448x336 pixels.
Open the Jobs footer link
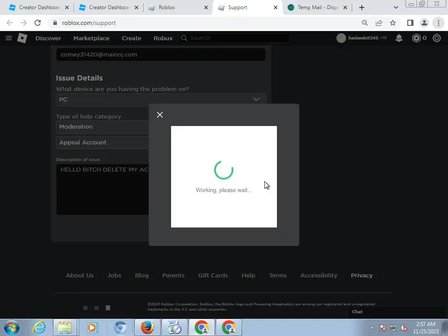click(114, 276)
